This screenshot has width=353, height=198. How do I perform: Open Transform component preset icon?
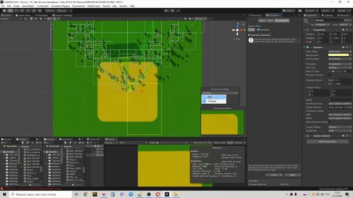(347, 30)
